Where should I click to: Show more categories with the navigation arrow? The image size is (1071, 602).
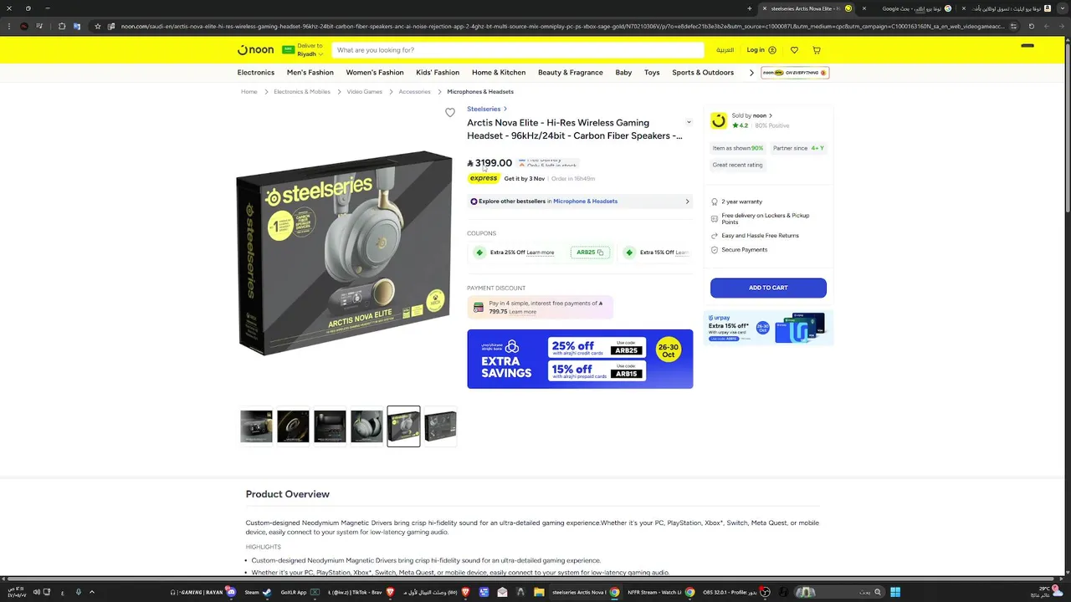[751, 73]
